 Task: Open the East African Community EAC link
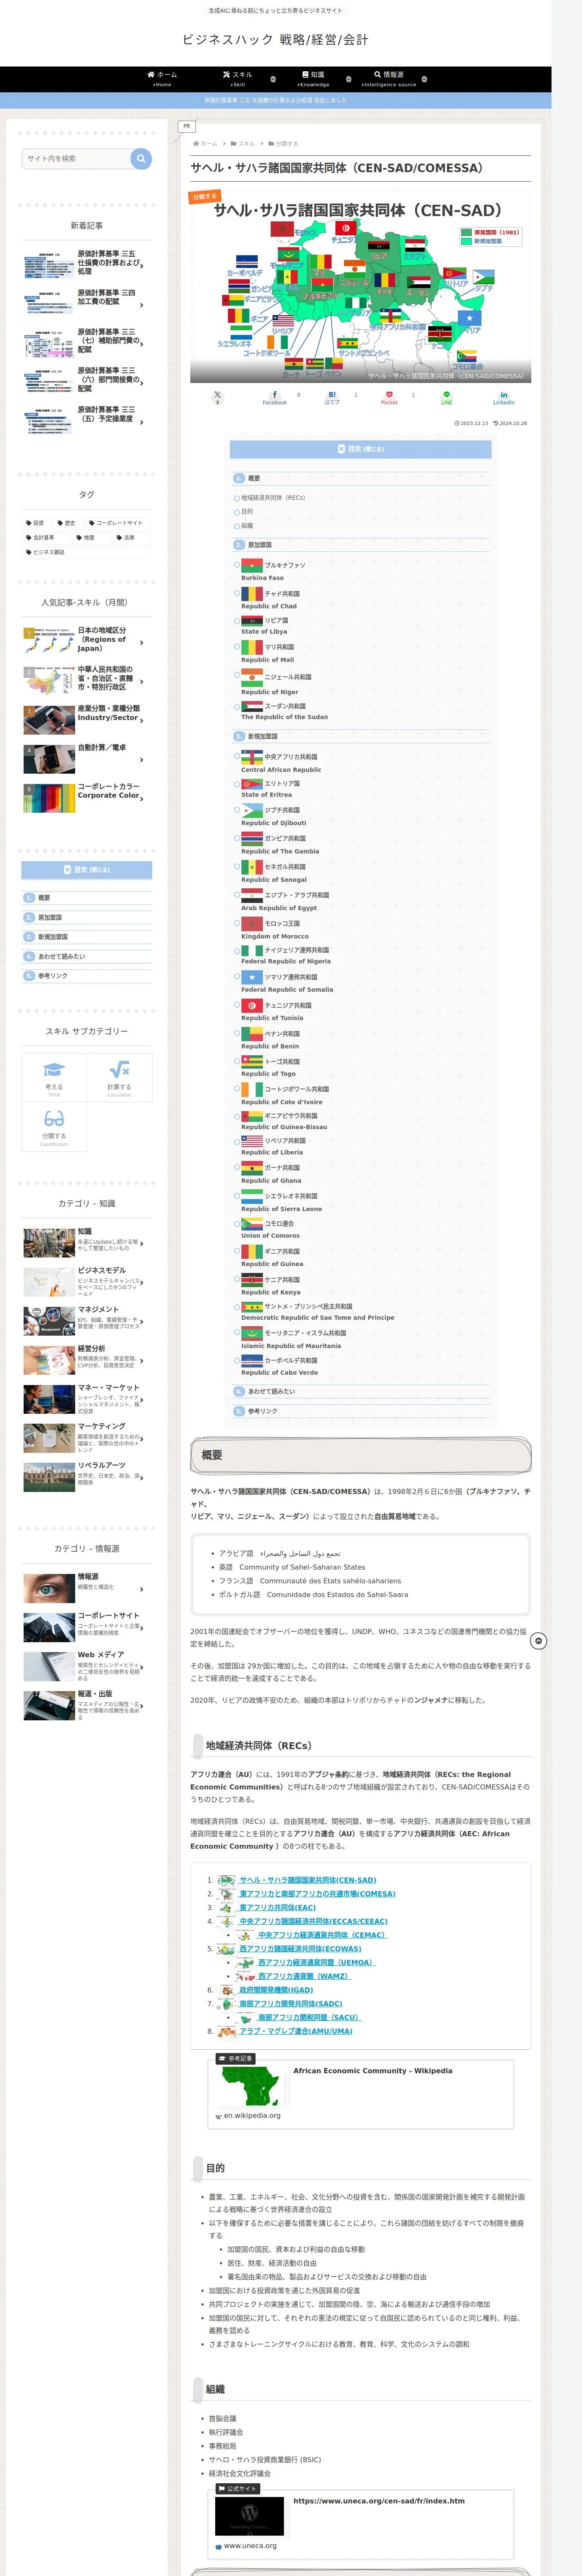click(x=278, y=1908)
